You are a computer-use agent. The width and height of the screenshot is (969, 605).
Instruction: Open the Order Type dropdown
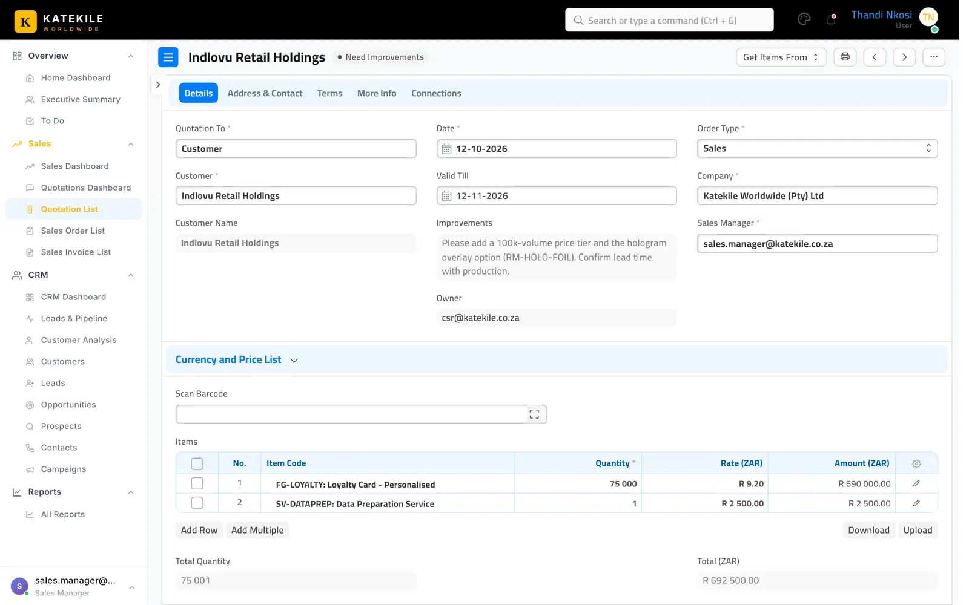click(817, 149)
